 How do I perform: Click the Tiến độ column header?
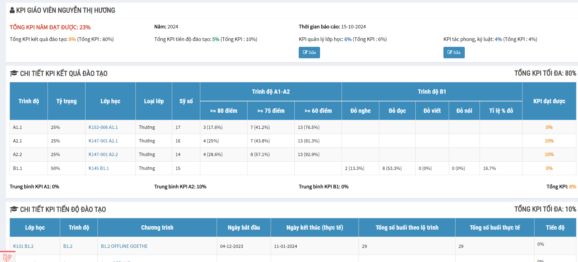(x=555, y=227)
